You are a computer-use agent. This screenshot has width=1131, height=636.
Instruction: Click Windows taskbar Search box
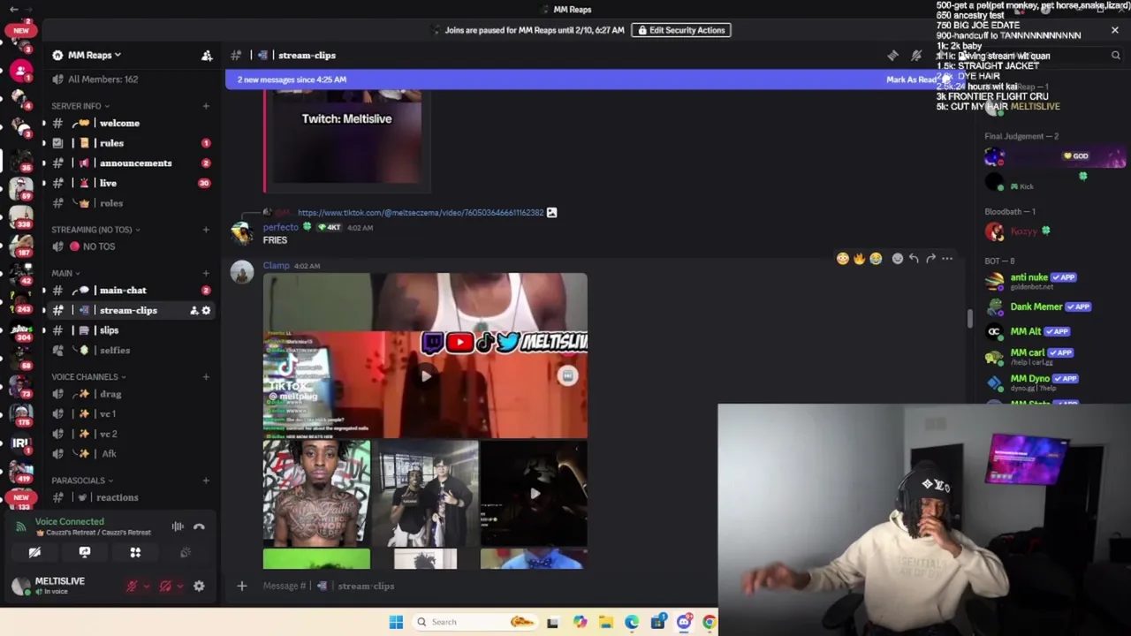coord(474,622)
